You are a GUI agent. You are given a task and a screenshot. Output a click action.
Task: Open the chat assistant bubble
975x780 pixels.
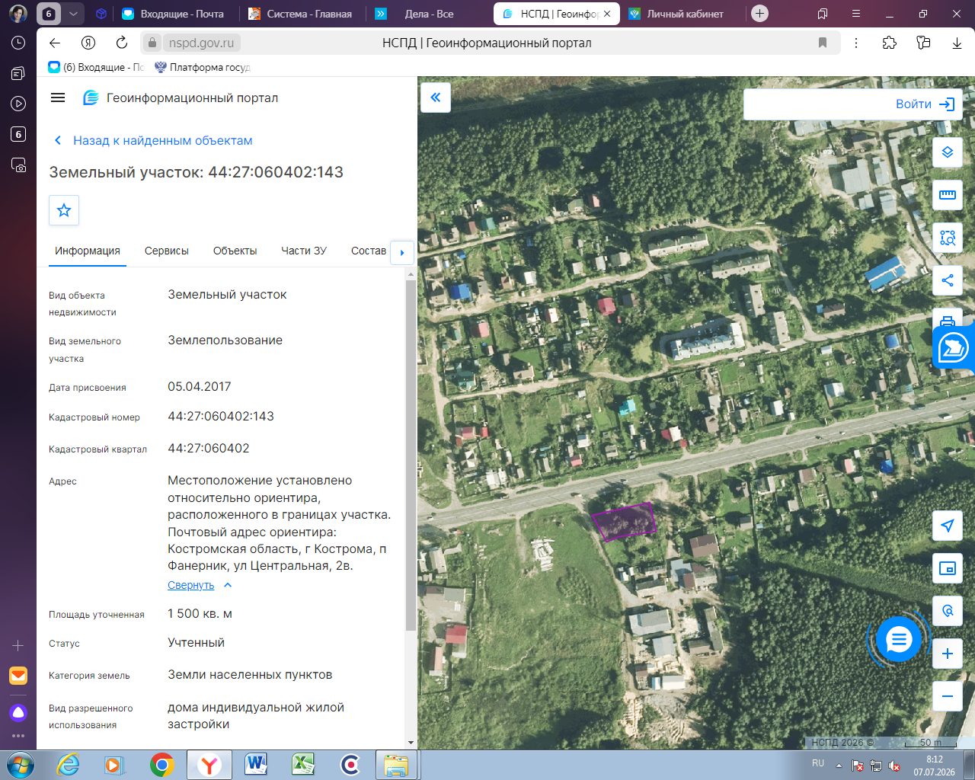pos(899,639)
